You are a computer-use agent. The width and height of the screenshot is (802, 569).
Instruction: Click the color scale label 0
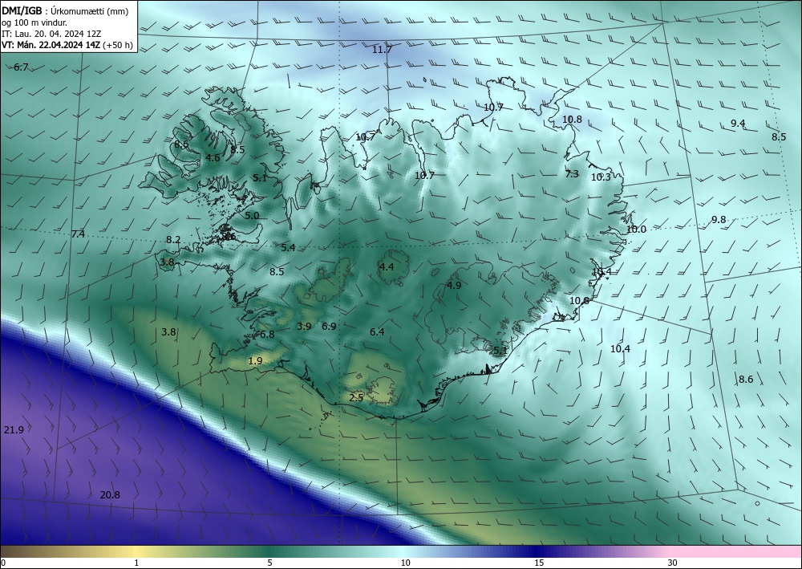3,563
